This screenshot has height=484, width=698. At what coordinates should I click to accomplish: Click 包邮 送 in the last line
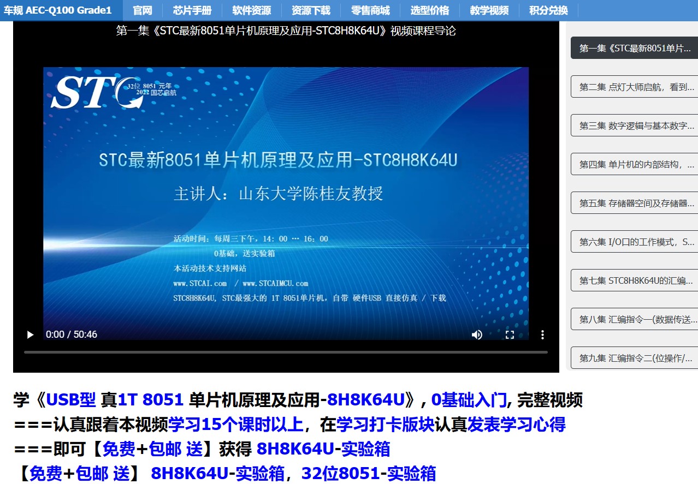coord(102,474)
